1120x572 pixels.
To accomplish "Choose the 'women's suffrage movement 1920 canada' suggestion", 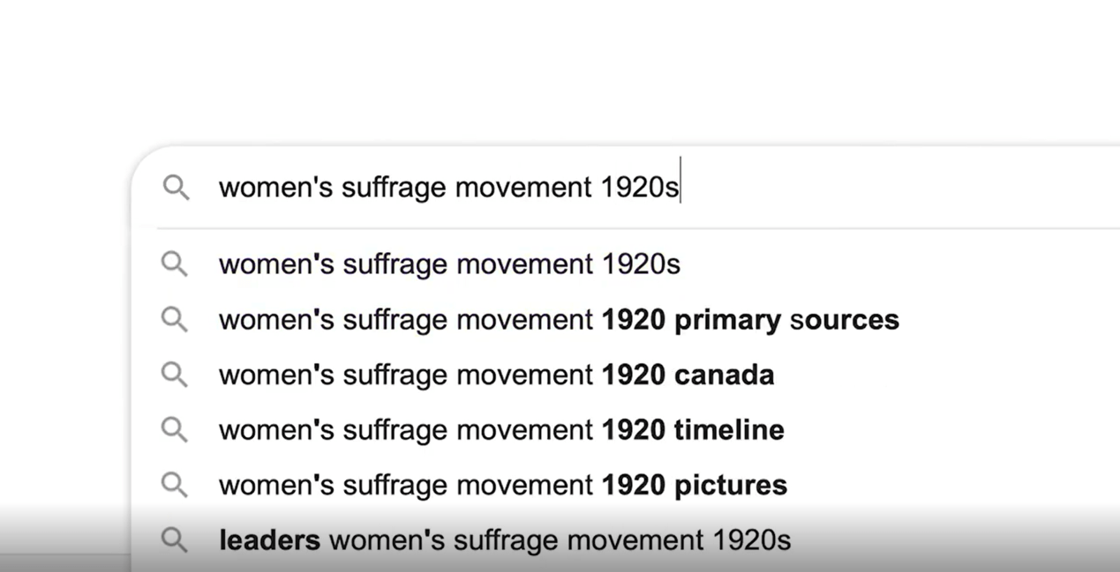I will (x=626, y=375).
